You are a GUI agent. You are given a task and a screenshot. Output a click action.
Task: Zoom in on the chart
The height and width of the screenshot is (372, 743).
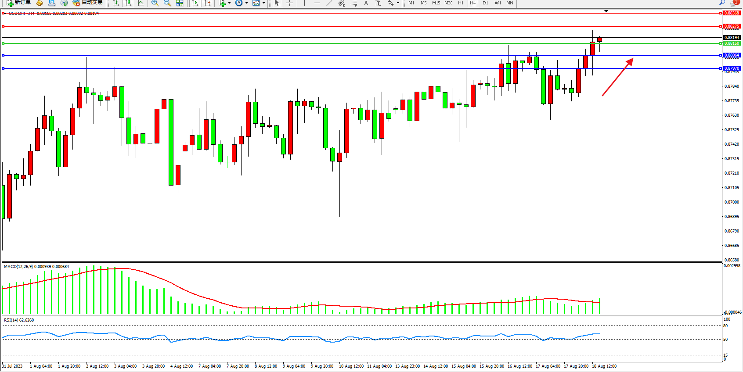[x=155, y=3]
